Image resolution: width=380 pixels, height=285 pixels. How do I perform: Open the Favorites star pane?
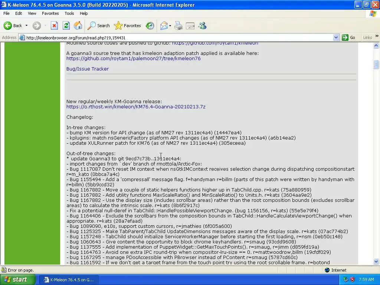click(x=128, y=26)
